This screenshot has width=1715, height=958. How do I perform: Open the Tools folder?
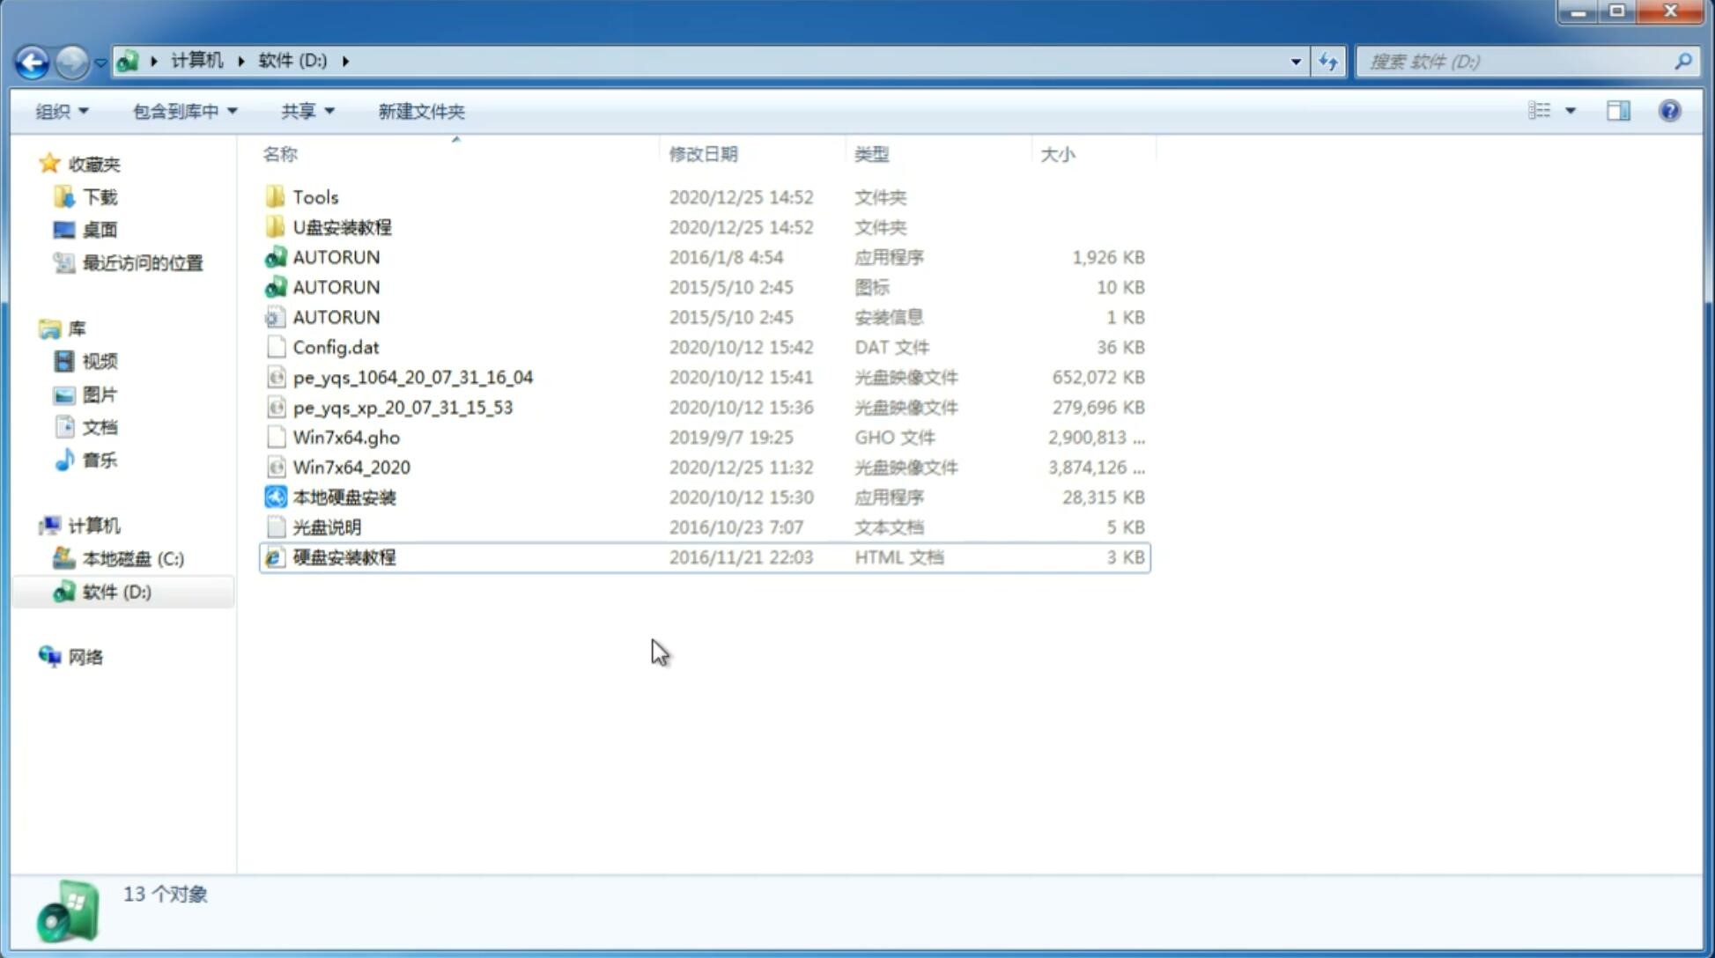point(314,196)
